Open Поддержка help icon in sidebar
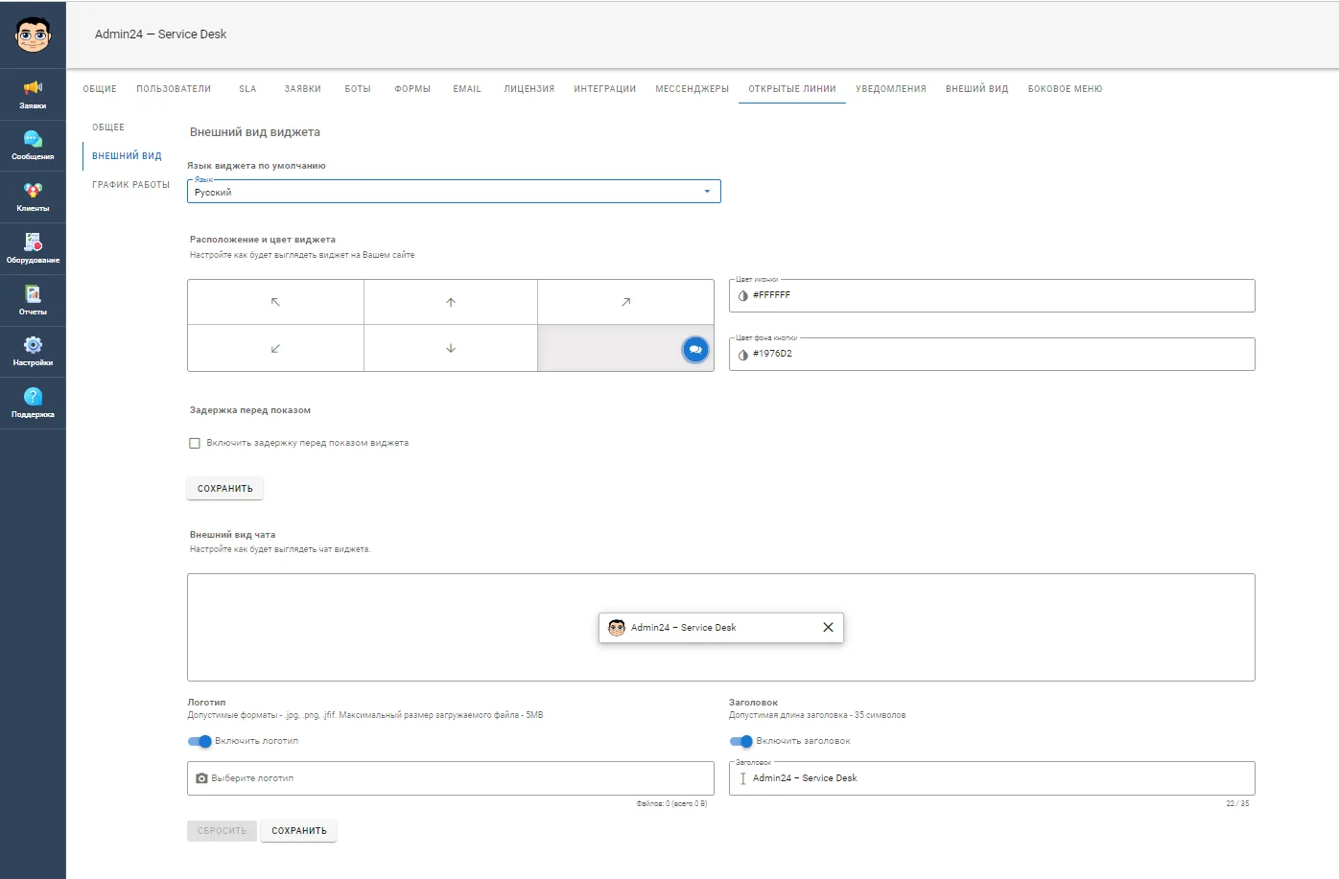 [33, 404]
